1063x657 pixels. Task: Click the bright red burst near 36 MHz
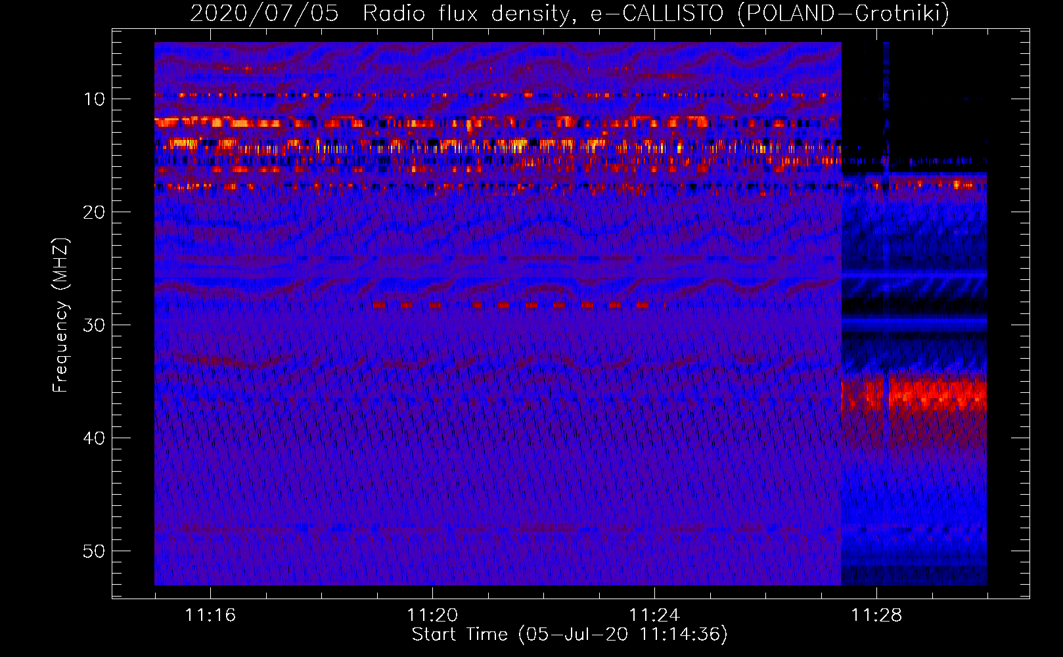point(914,396)
